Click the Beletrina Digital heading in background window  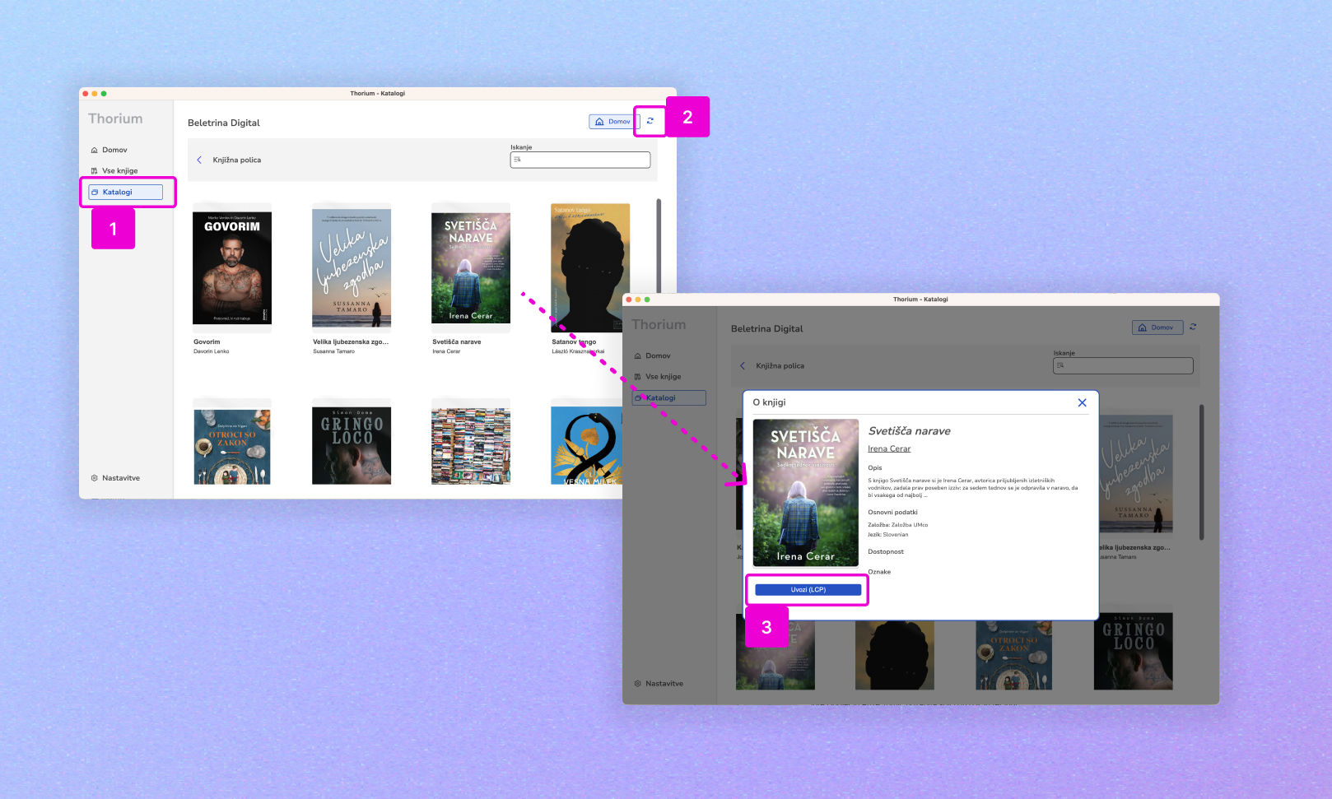224,123
